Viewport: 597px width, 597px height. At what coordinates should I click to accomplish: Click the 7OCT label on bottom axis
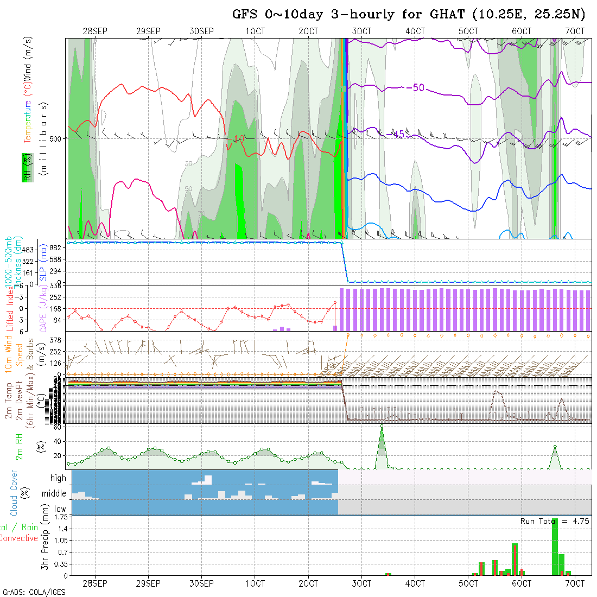tap(574, 583)
